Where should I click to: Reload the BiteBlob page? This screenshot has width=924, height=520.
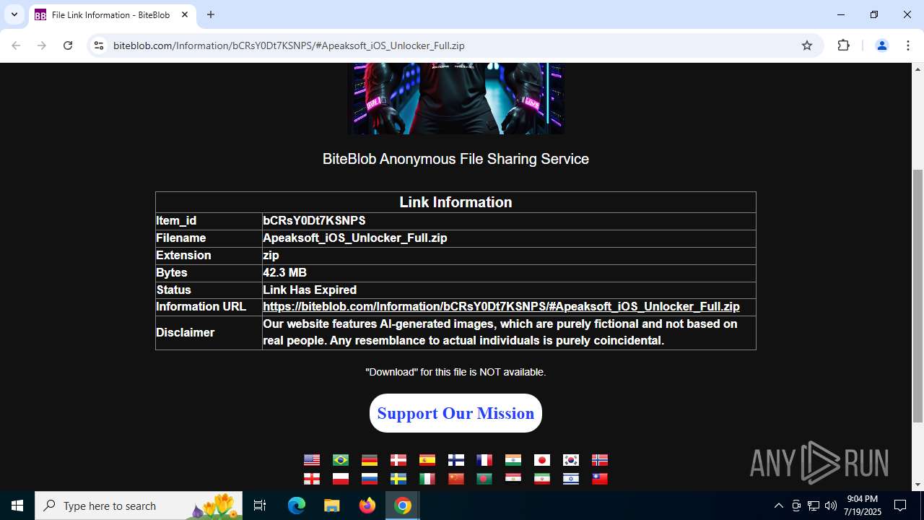[68, 45]
